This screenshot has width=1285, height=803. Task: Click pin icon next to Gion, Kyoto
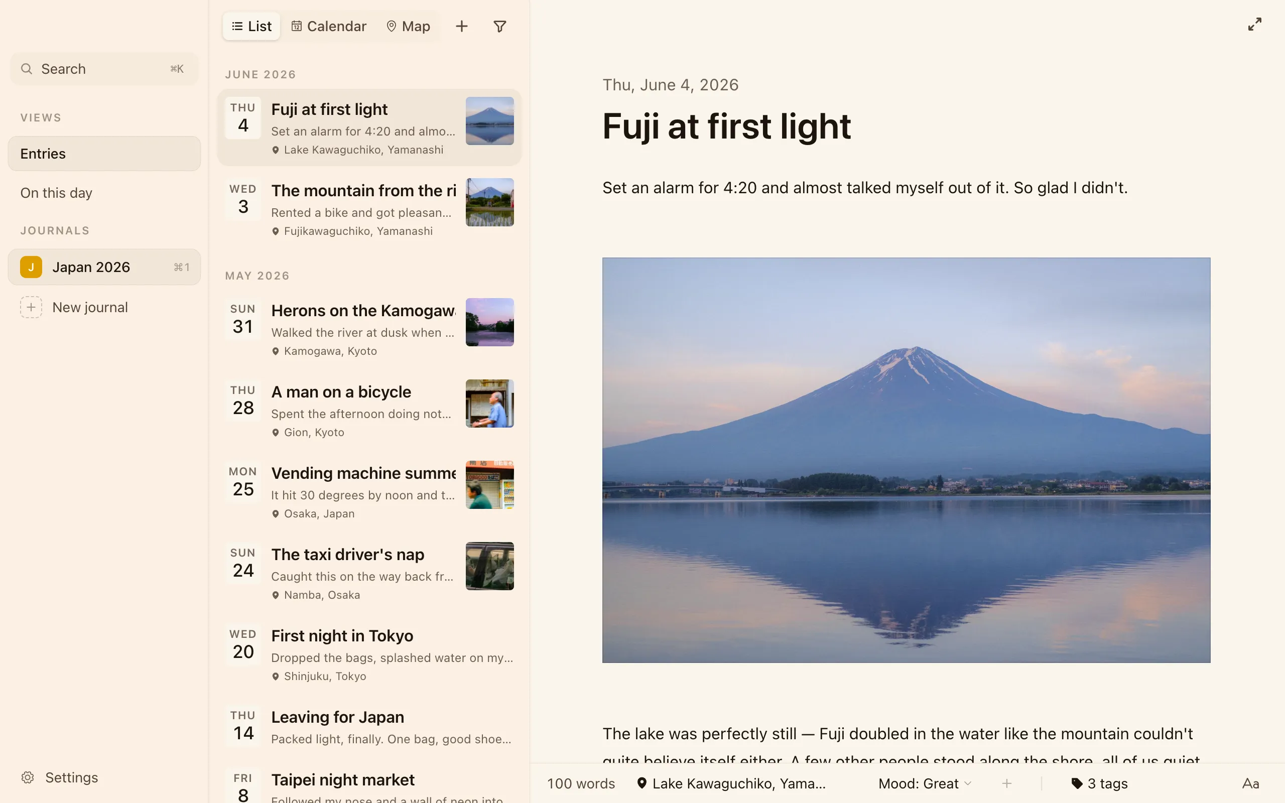275,432
